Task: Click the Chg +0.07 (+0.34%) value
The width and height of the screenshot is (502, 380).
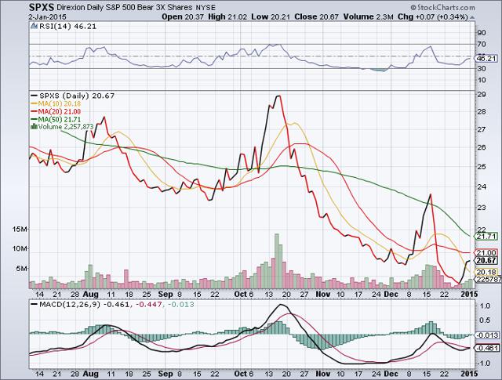Action: (433, 16)
